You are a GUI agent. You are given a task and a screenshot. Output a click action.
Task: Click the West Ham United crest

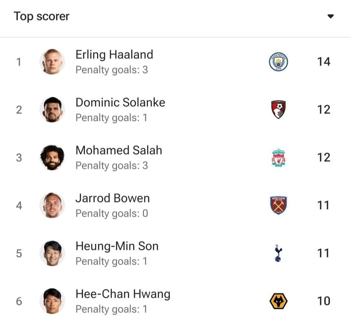[x=278, y=205]
